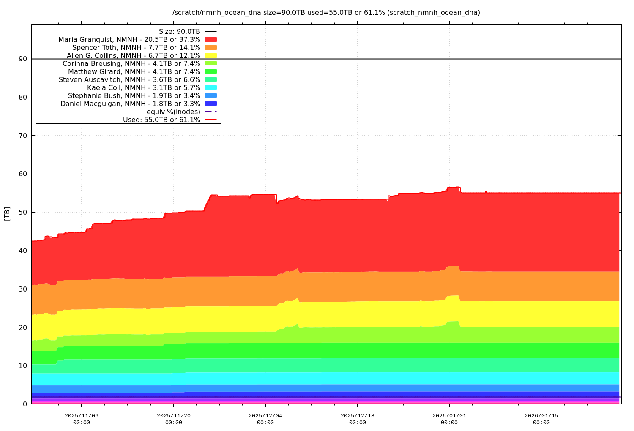
Task: Click the Corinna Breusing legend text
Action: tap(131, 63)
